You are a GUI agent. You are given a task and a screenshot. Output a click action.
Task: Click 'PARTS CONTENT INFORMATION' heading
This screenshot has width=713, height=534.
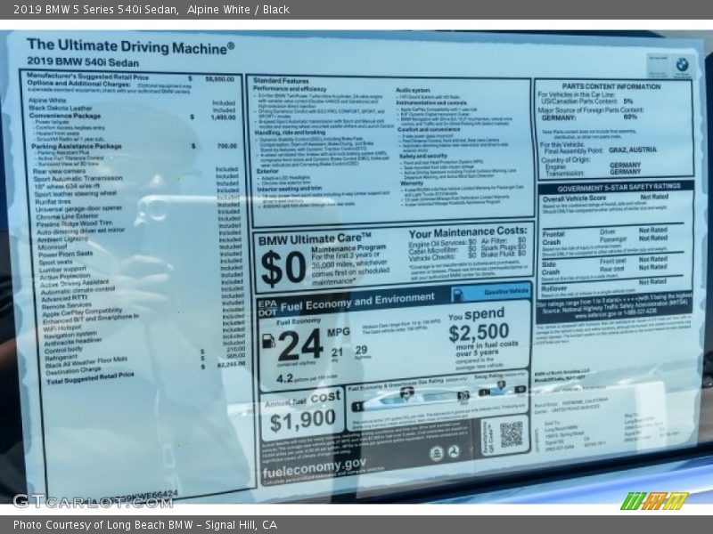coord(611,86)
